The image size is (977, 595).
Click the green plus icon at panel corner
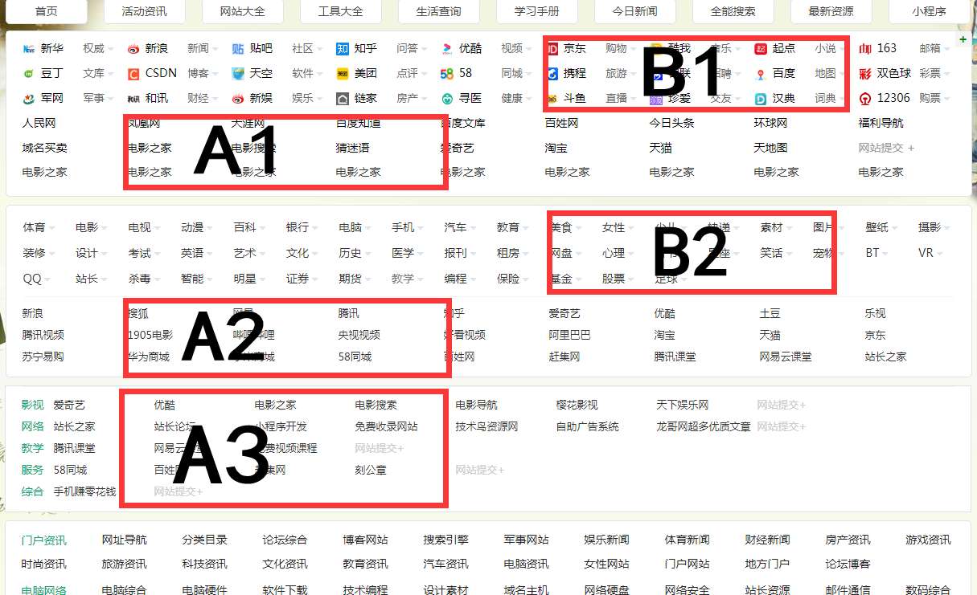tap(963, 39)
